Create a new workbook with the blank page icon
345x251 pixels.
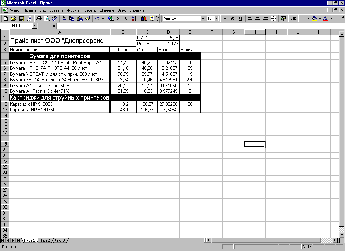point(6,19)
